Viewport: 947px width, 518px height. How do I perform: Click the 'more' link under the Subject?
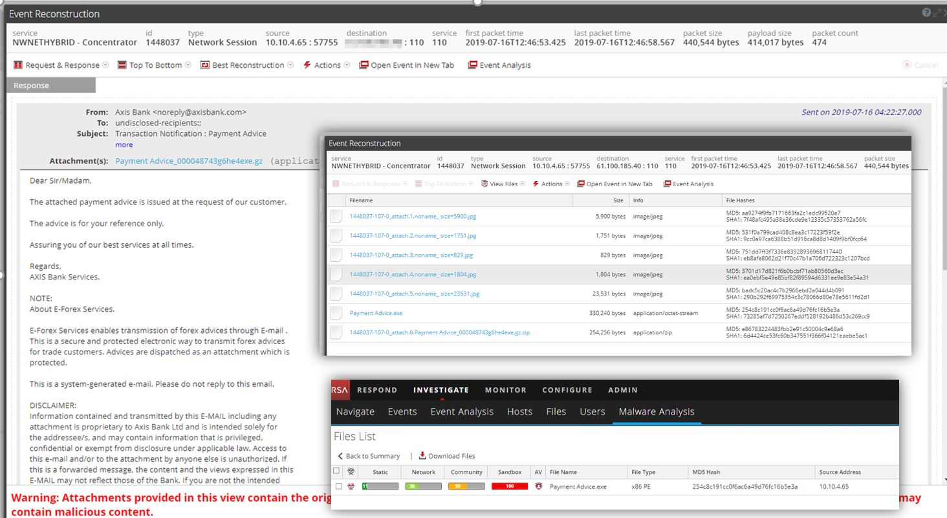click(x=124, y=145)
